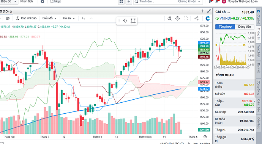Open the Kiến thức side tab
This screenshot has width=262, height=144.
click(x=259, y=123)
